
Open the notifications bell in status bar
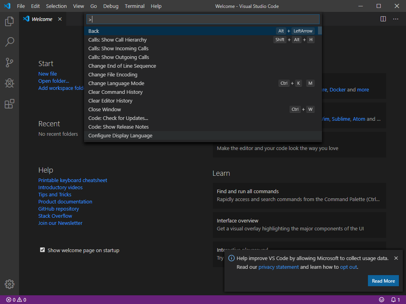click(393, 300)
